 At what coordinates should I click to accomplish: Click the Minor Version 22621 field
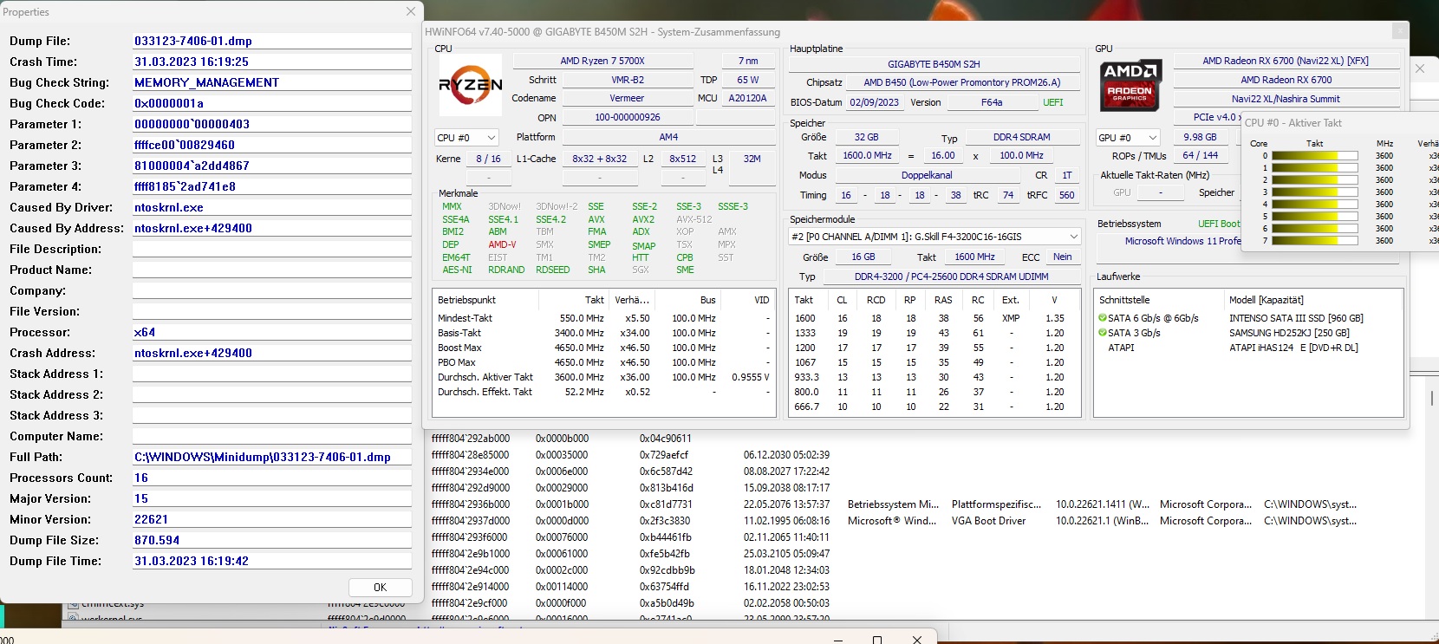coord(272,519)
